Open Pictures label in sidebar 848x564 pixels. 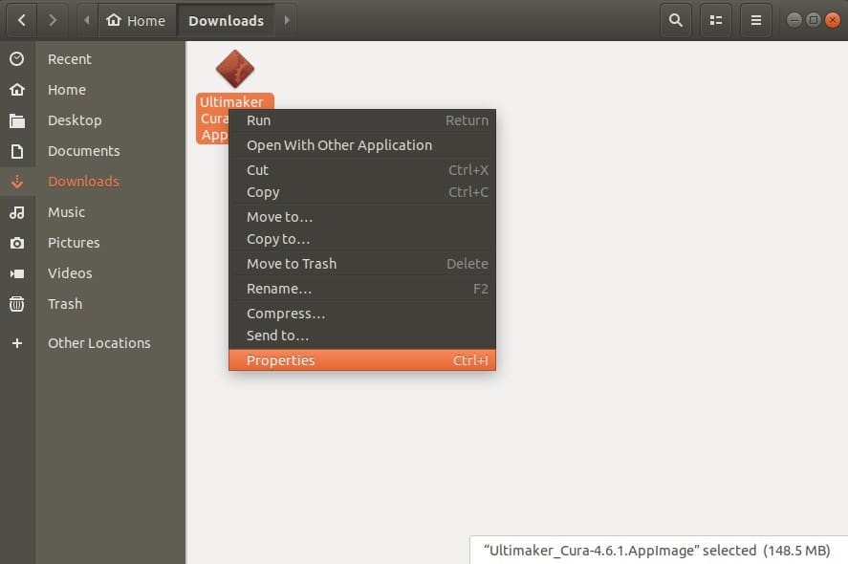74,243
